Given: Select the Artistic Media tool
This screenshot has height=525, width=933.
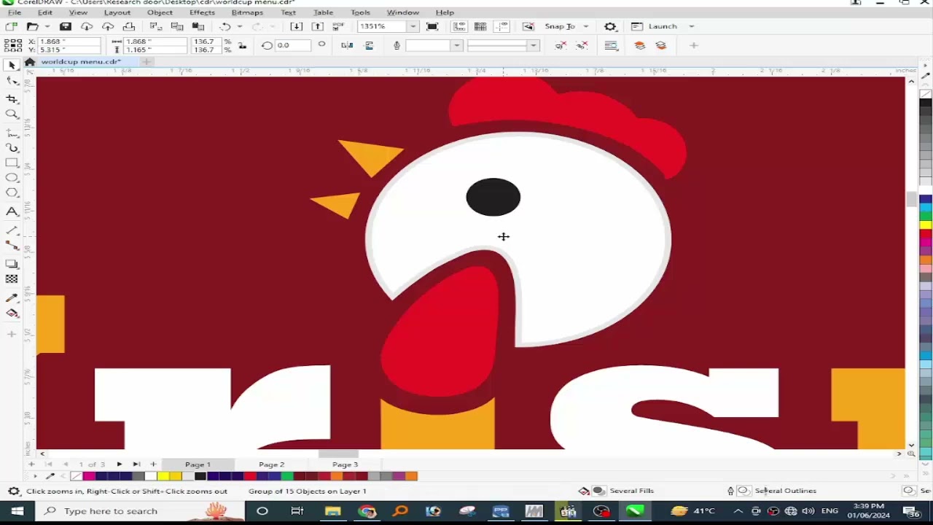Looking at the screenshot, I should point(12,148).
